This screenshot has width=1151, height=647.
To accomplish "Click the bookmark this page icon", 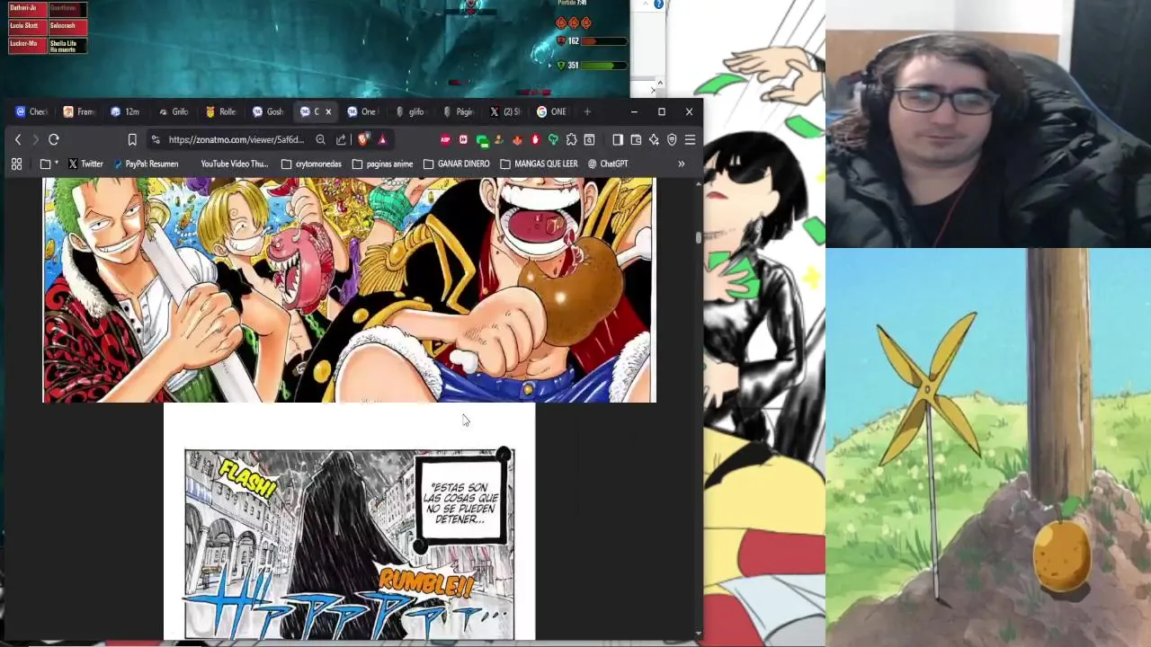I will [132, 139].
